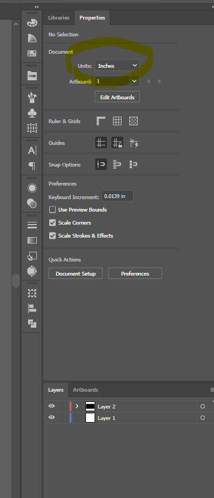The width and height of the screenshot is (214, 498).
Task: Open the folder-shaped panel icon in dock
Action: pos(32,75)
